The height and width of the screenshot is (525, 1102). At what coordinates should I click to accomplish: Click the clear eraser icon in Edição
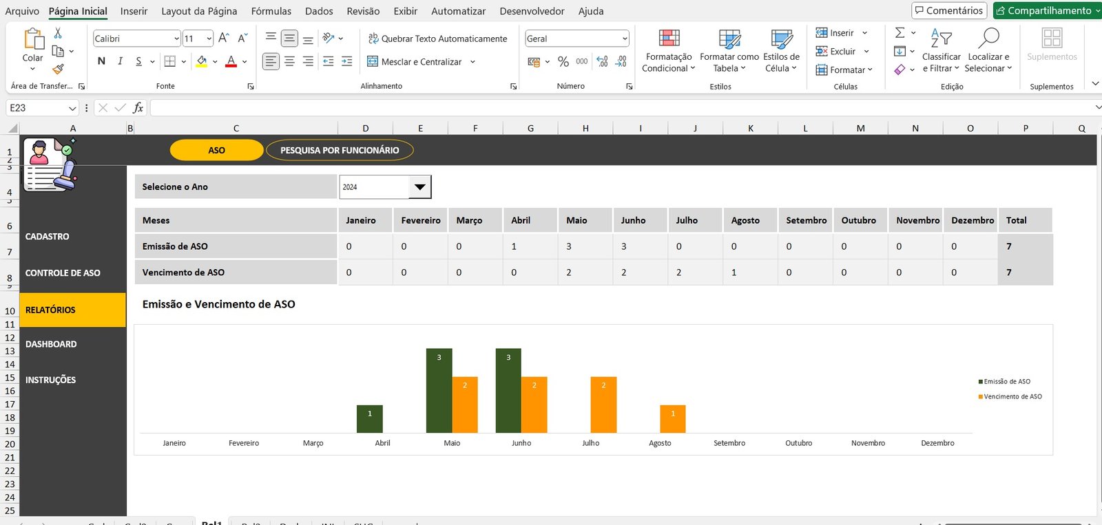pos(900,69)
